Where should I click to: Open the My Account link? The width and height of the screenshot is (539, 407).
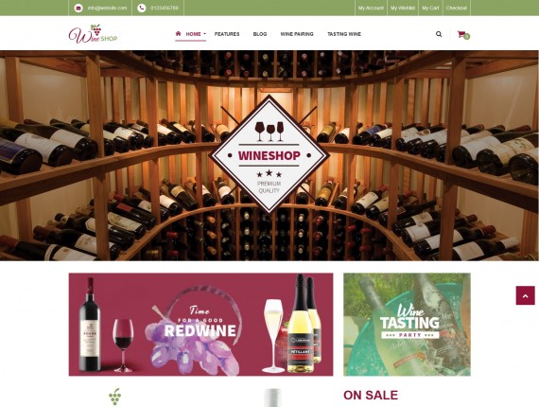[371, 8]
